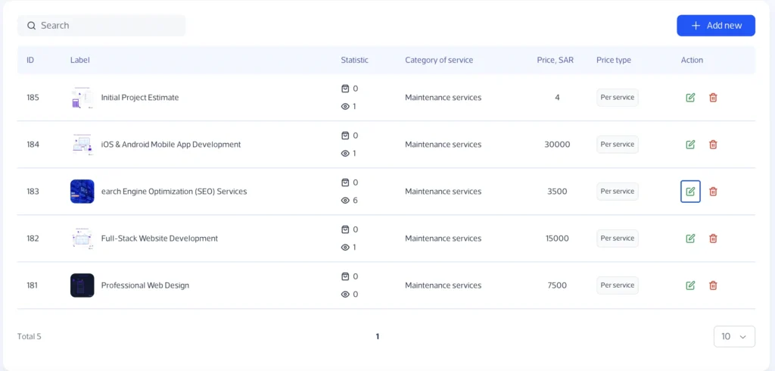This screenshot has width=775, height=371.
Task: Edit Full-Stack Website Development service
Action: (690, 238)
